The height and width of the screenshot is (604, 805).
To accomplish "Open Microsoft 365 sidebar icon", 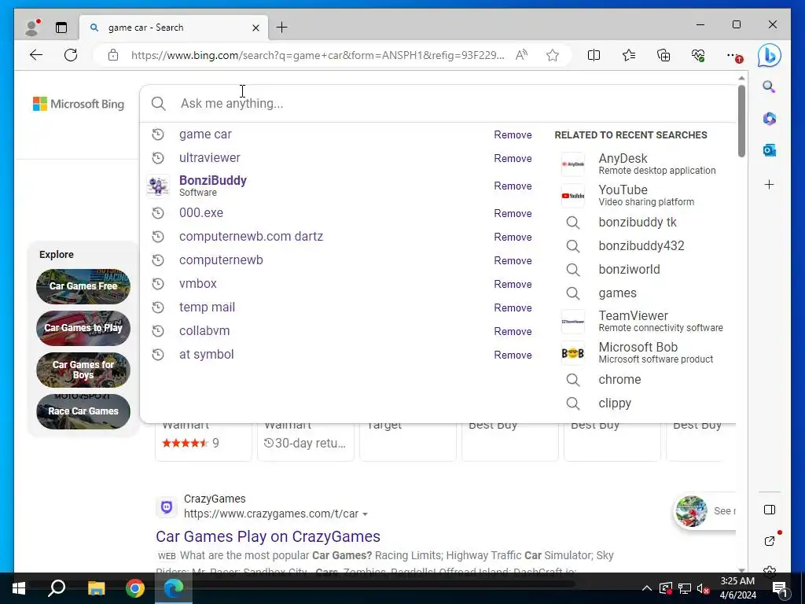I will (769, 119).
